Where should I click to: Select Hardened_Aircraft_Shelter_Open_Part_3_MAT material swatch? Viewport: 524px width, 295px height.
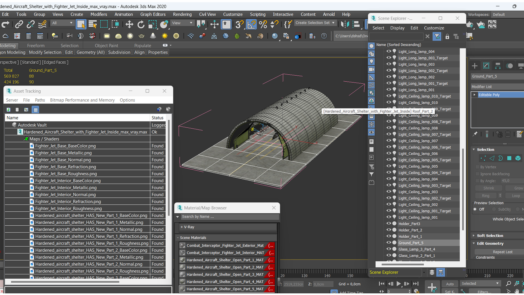tap(182, 275)
